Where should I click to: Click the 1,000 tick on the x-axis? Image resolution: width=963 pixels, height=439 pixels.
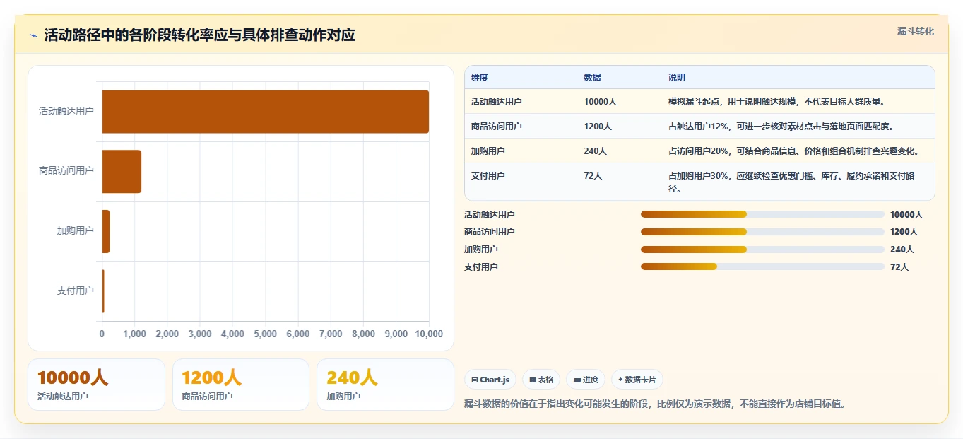(x=134, y=334)
